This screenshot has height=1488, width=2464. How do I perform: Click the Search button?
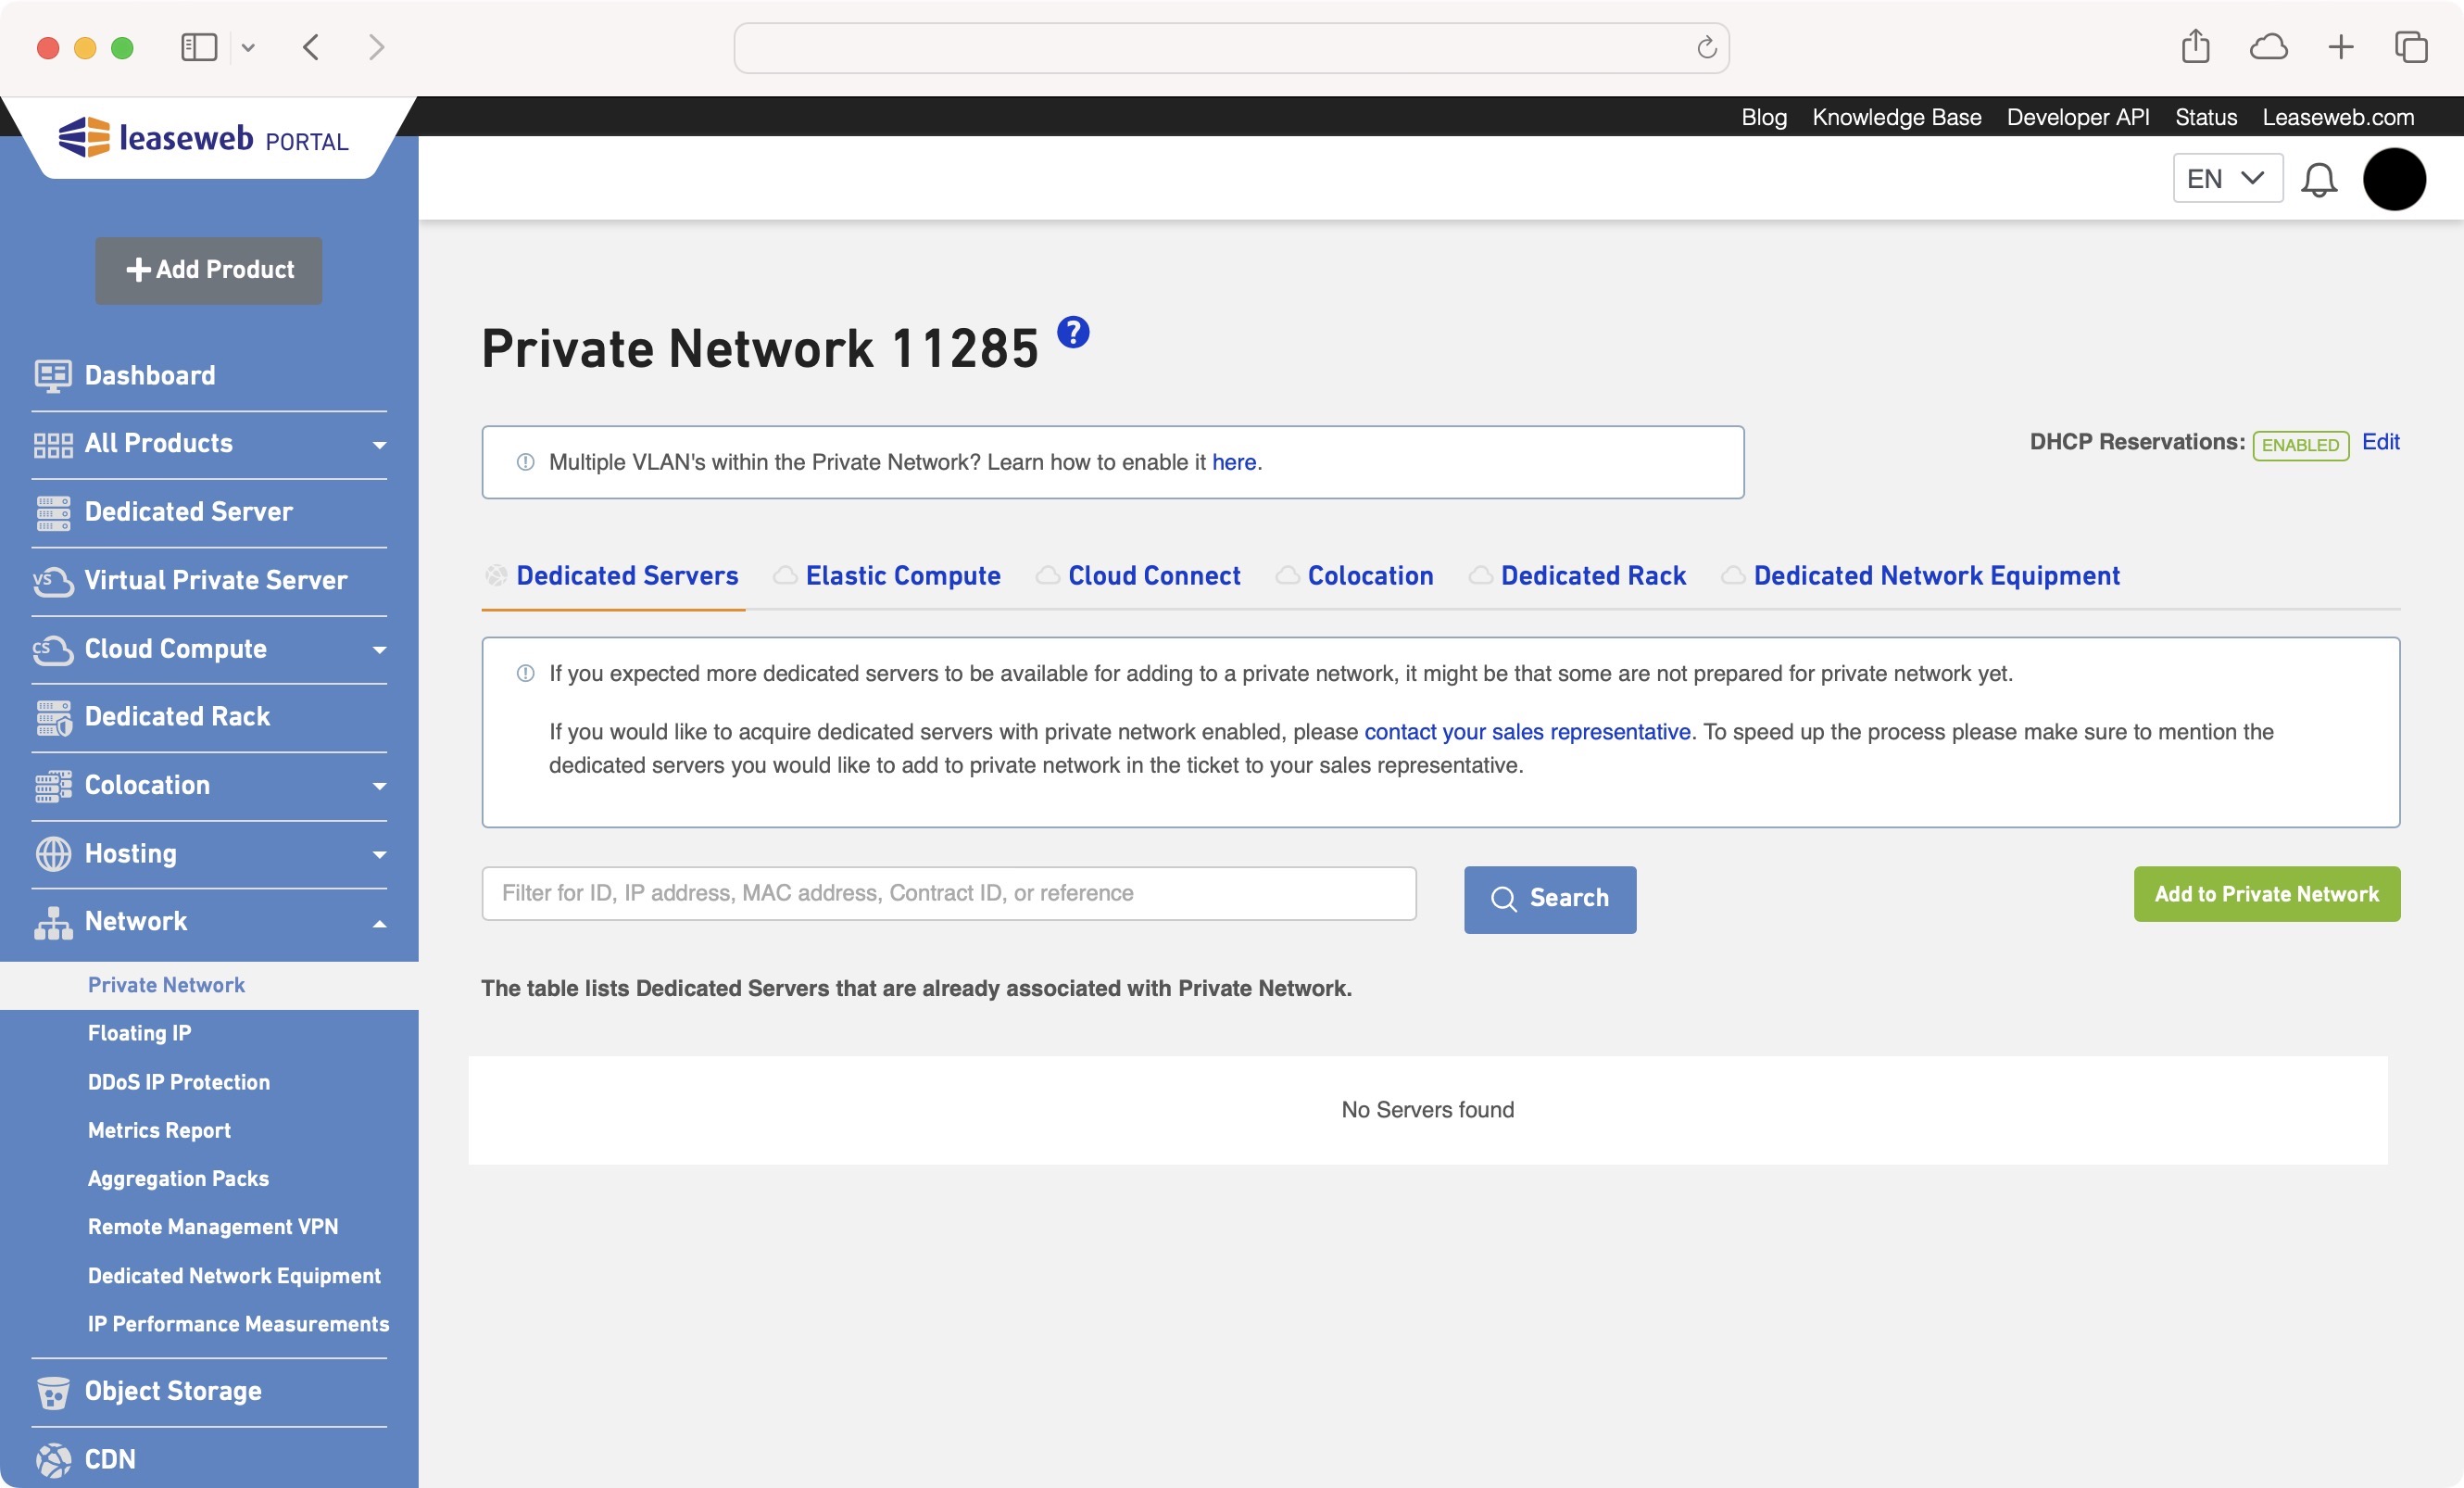click(1549, 899)
